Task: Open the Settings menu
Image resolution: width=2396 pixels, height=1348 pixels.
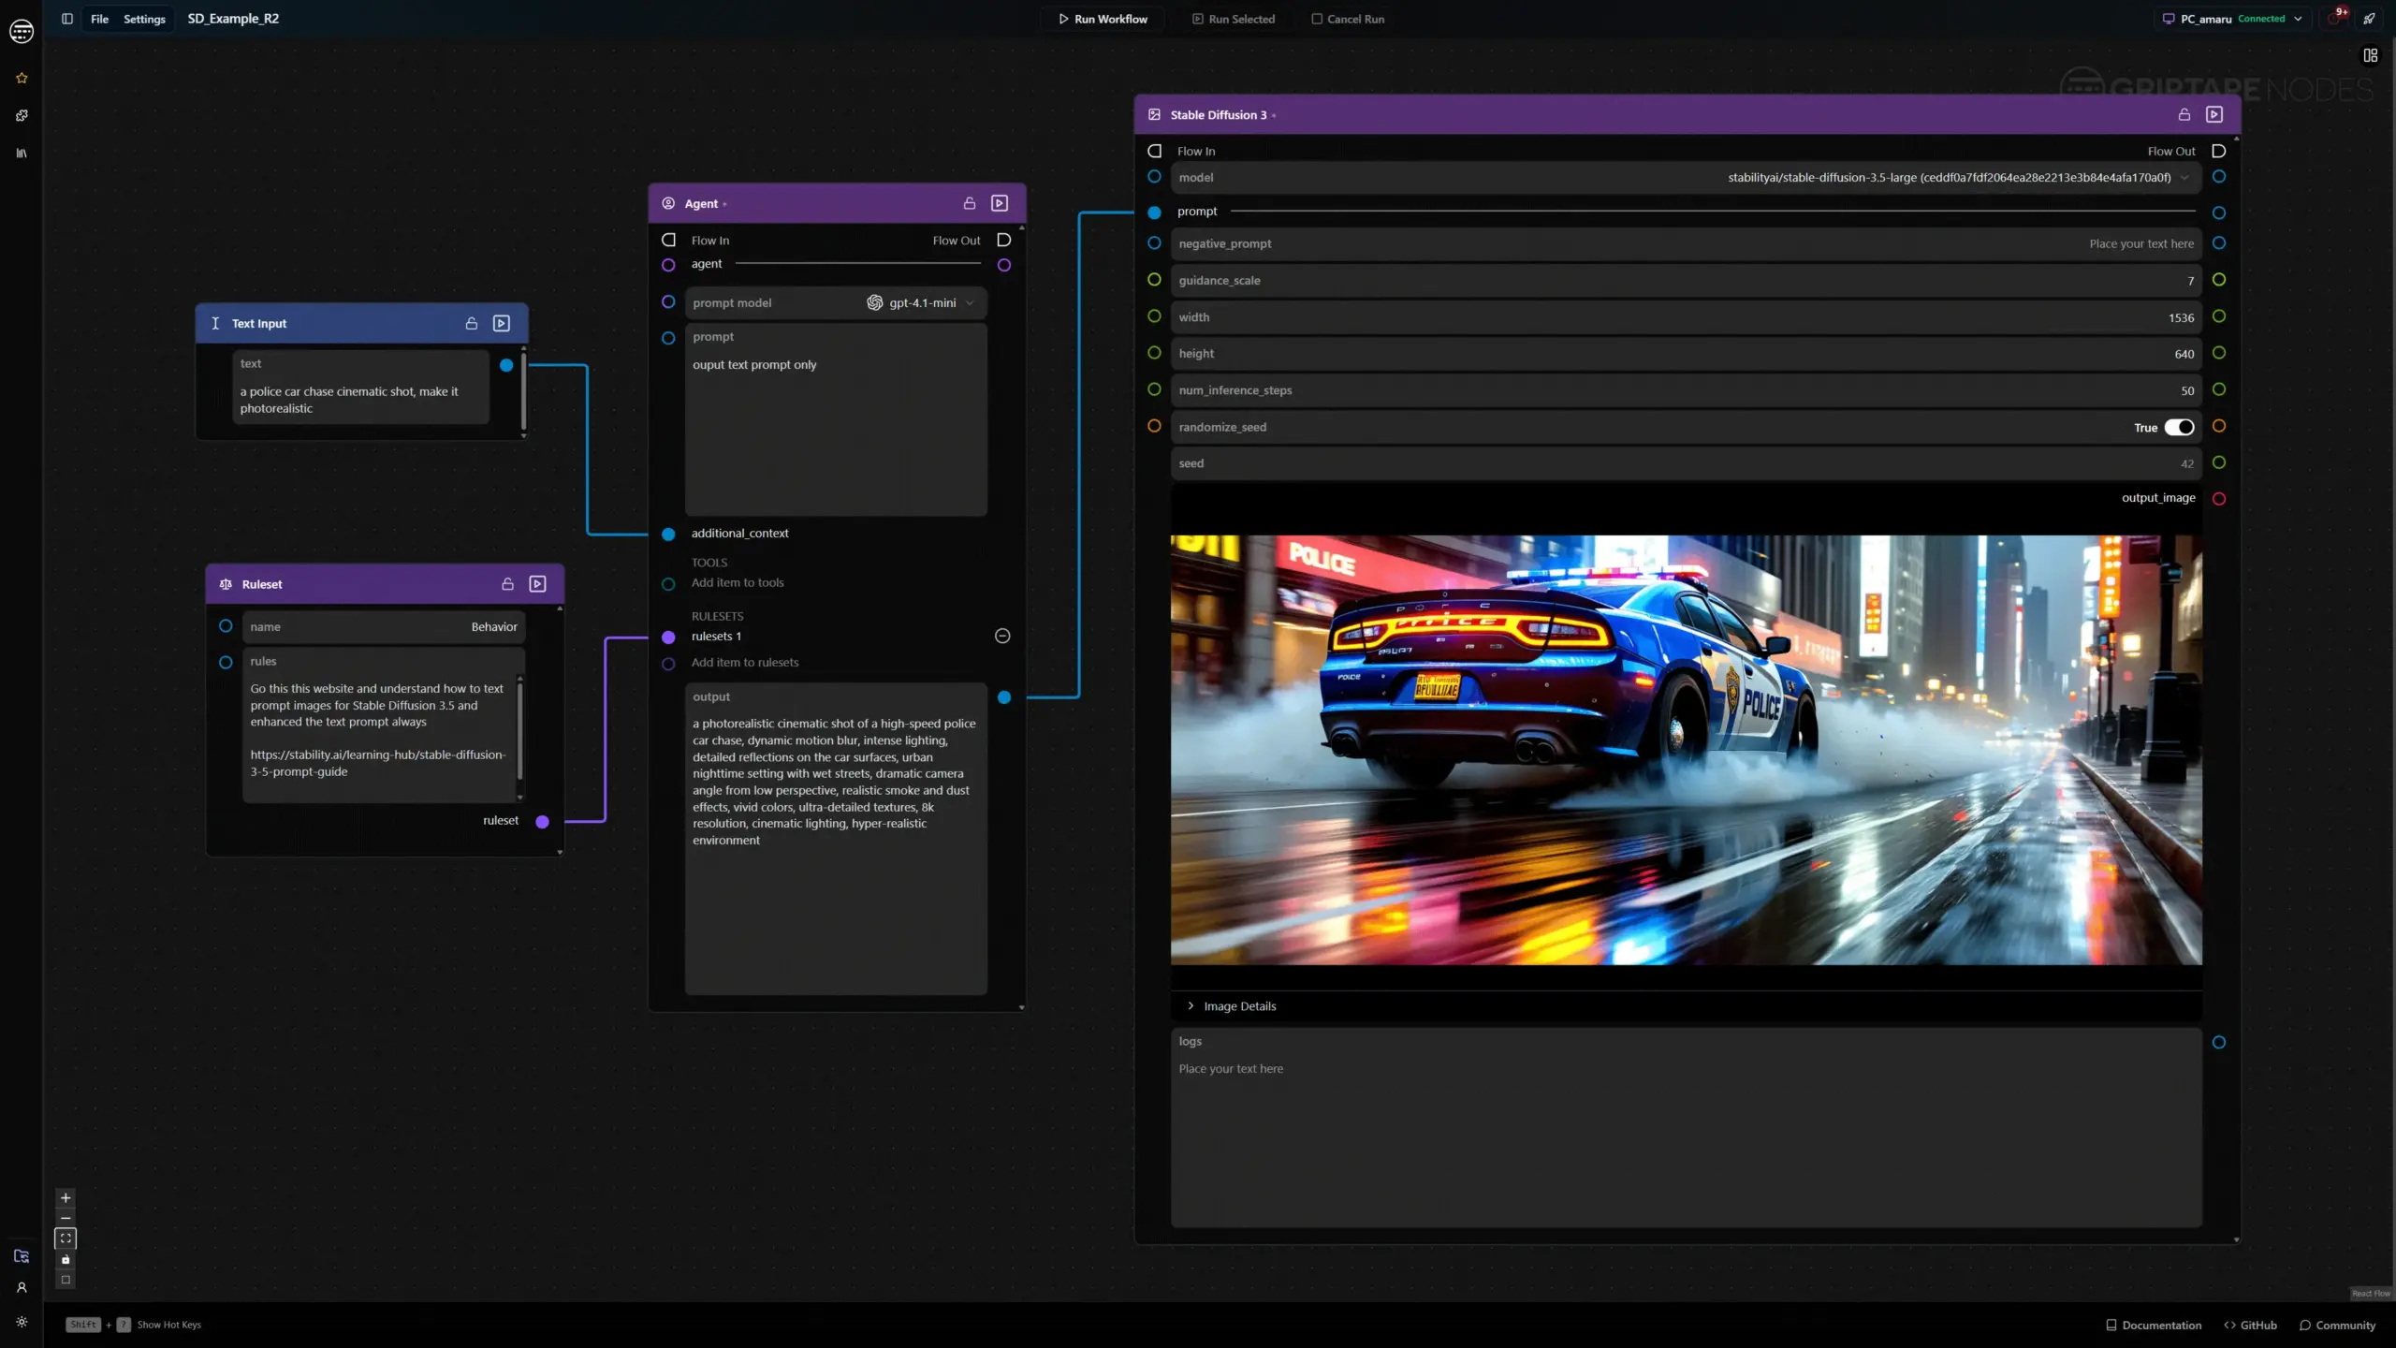Action: tap(144, 19)
